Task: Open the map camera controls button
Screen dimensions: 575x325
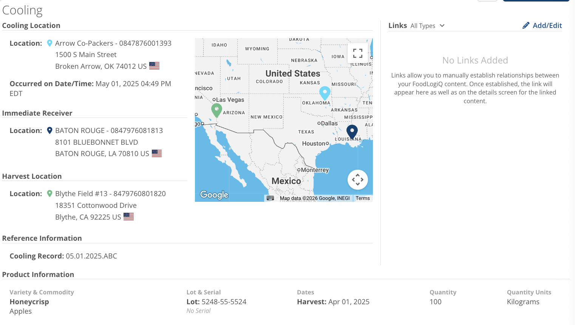Action: [357, 180]
